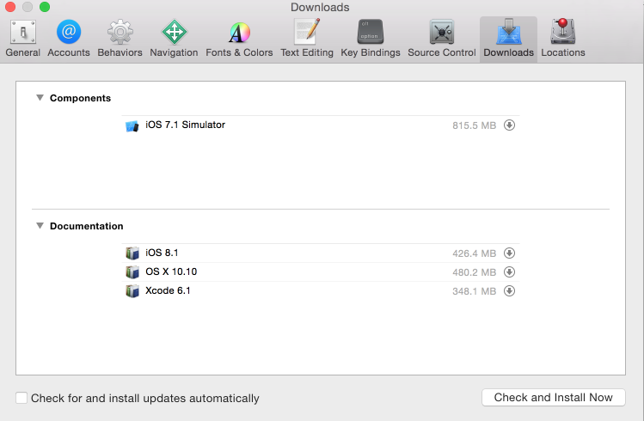Open the Navigation preferences pane

pyautogui.click(x=174, y=39)
